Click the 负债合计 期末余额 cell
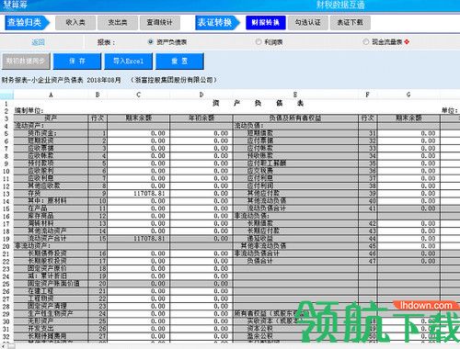Viewport: 460px width, 349px height. coord(408,261)
